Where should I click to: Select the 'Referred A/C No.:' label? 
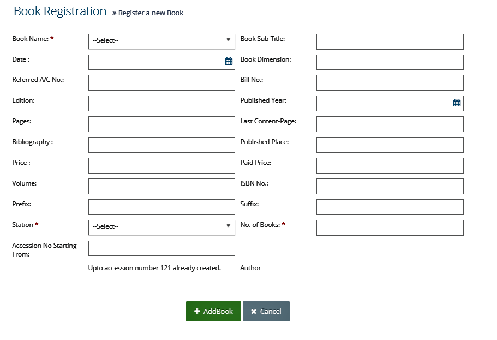click(38, 80)
